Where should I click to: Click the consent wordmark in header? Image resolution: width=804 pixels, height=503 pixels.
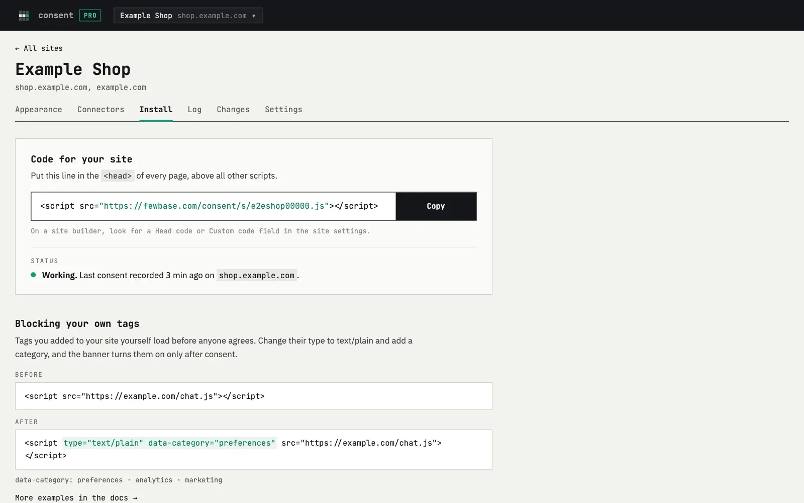tap(56, 16)
